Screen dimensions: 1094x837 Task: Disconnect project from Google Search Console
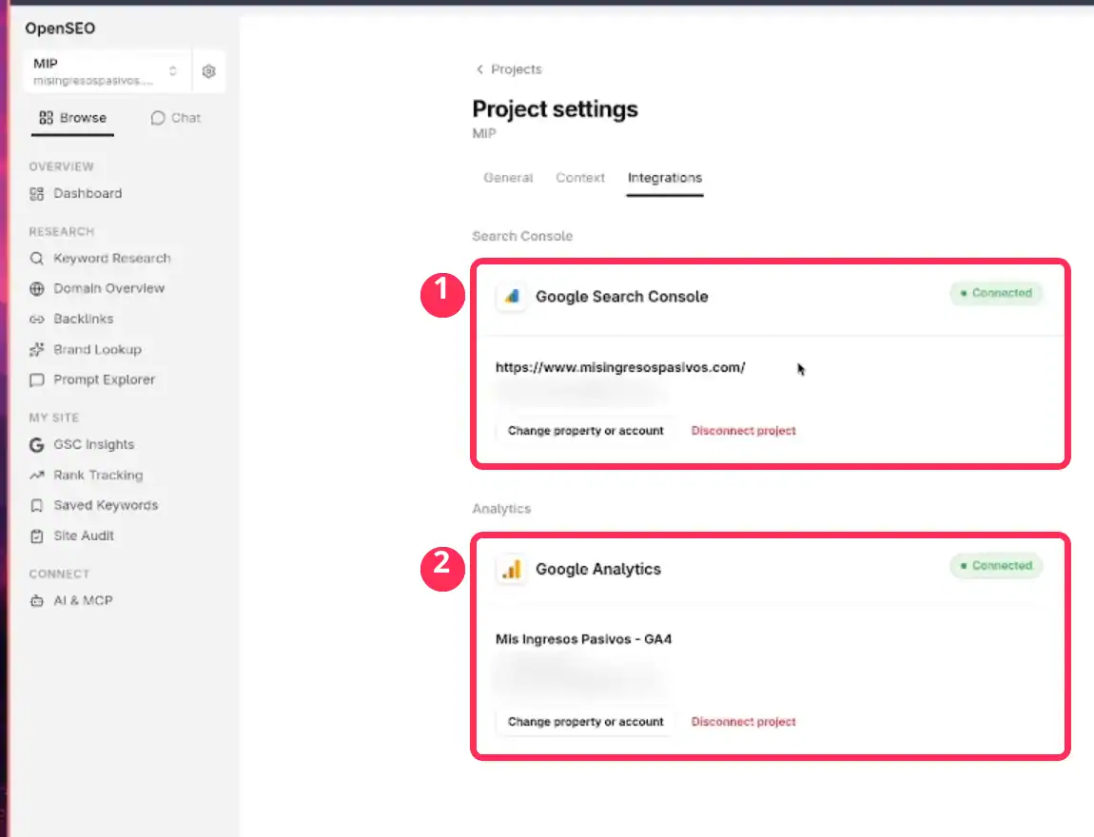click(x=744, y=431)
